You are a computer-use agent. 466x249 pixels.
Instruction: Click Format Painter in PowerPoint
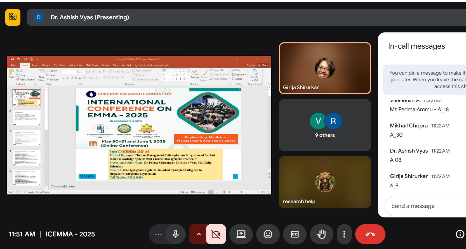(25, 80)
